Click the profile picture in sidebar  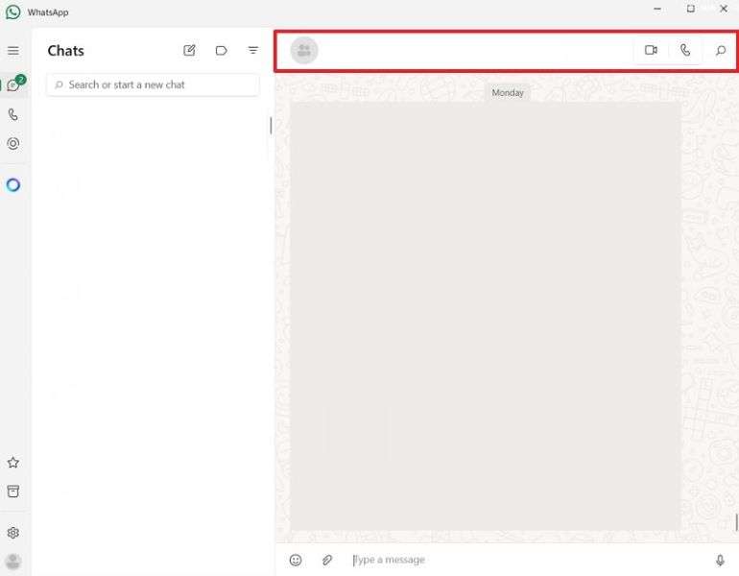(x=13, y=562)
